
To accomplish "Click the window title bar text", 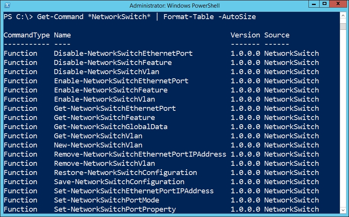I will click(x=174, y=6).
